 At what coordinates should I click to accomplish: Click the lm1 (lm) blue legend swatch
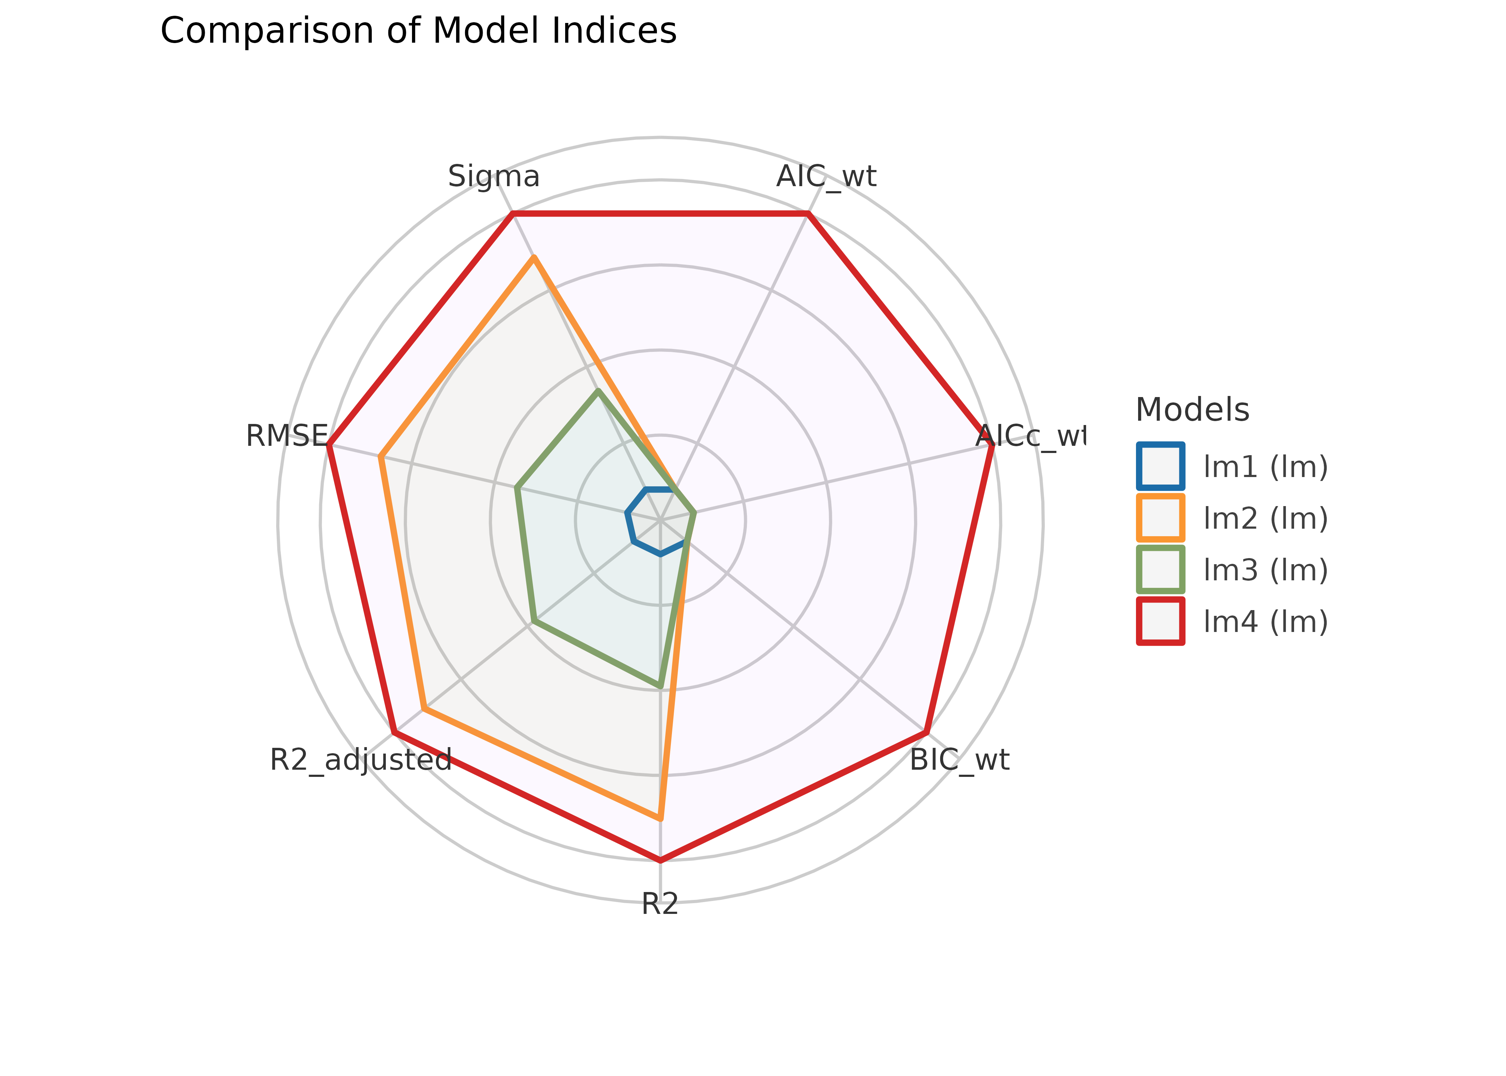(1160, 467)
